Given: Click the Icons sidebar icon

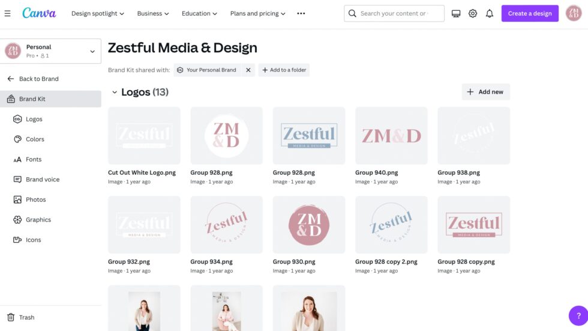Looking at the screenshot, I should click(17, 240).
